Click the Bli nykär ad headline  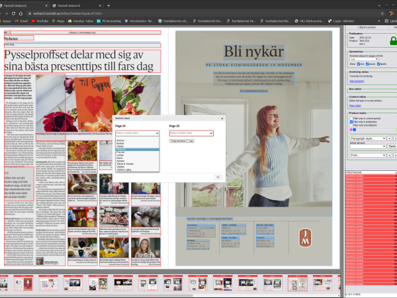point(253,52)
